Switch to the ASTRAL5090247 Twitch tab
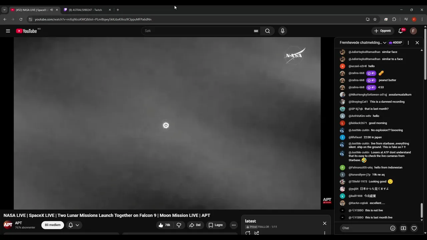This screenshot has height=240, width=427. coord(85,10)
